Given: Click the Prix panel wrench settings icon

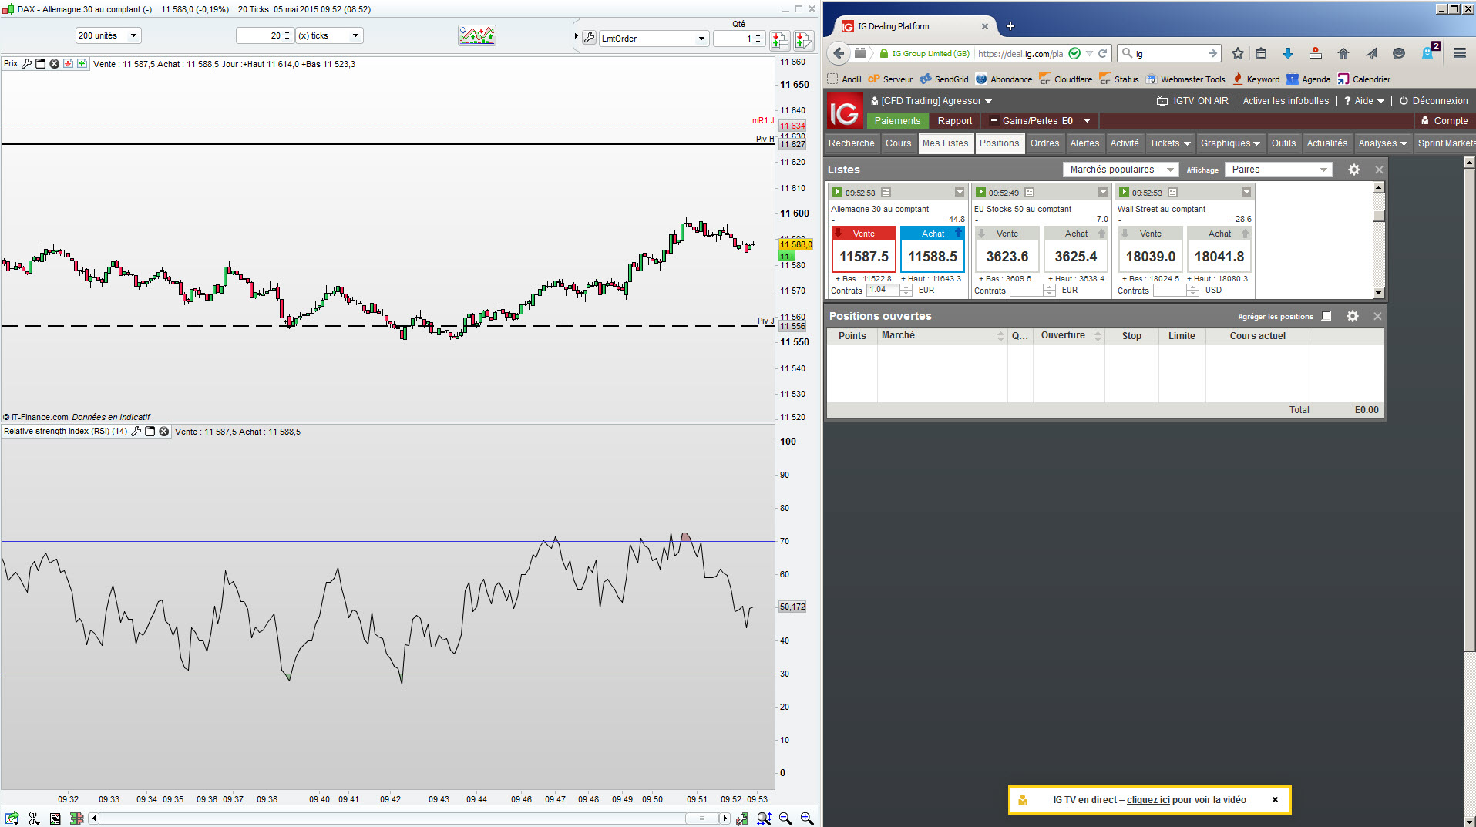Looking at the screenshot, I should click(27, 64).
